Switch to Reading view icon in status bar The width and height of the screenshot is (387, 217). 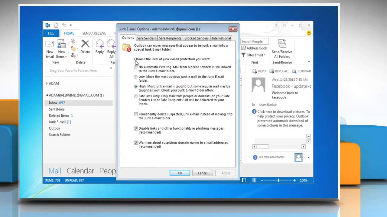254,180
